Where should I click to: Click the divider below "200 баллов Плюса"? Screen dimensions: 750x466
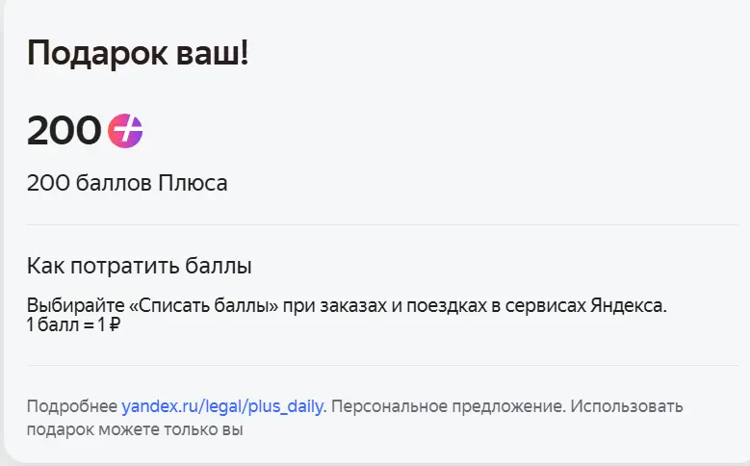click(382, 224)
